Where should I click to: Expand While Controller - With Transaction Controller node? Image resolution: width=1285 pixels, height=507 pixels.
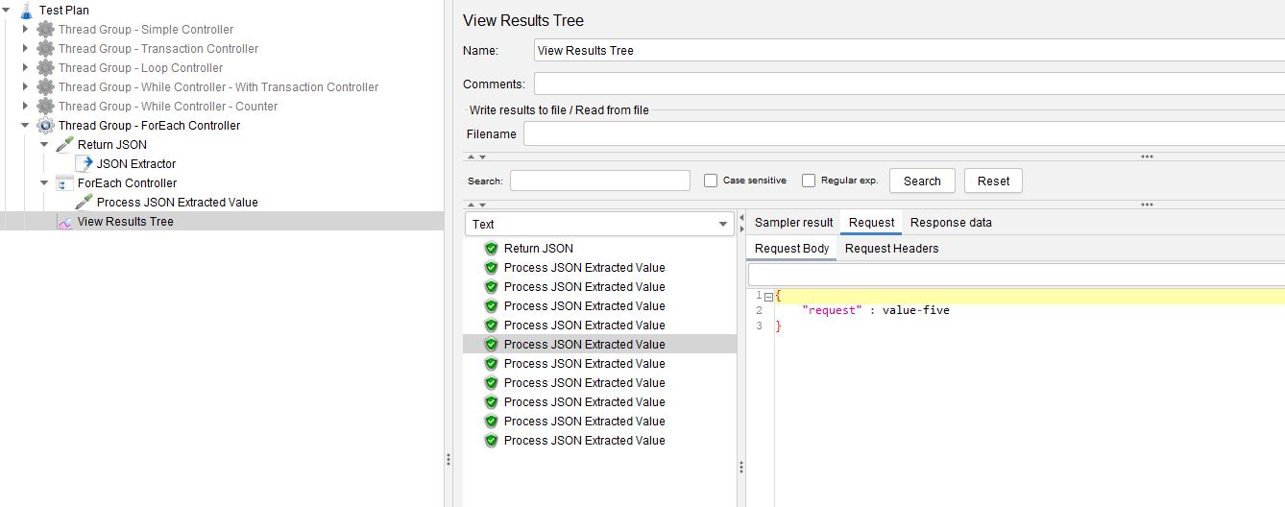[26, 87]
